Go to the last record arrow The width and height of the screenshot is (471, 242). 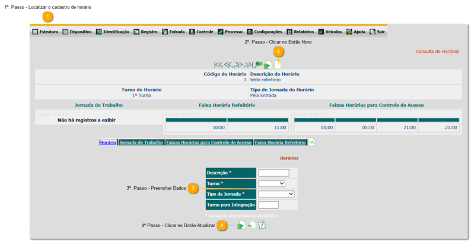(248, 65)
